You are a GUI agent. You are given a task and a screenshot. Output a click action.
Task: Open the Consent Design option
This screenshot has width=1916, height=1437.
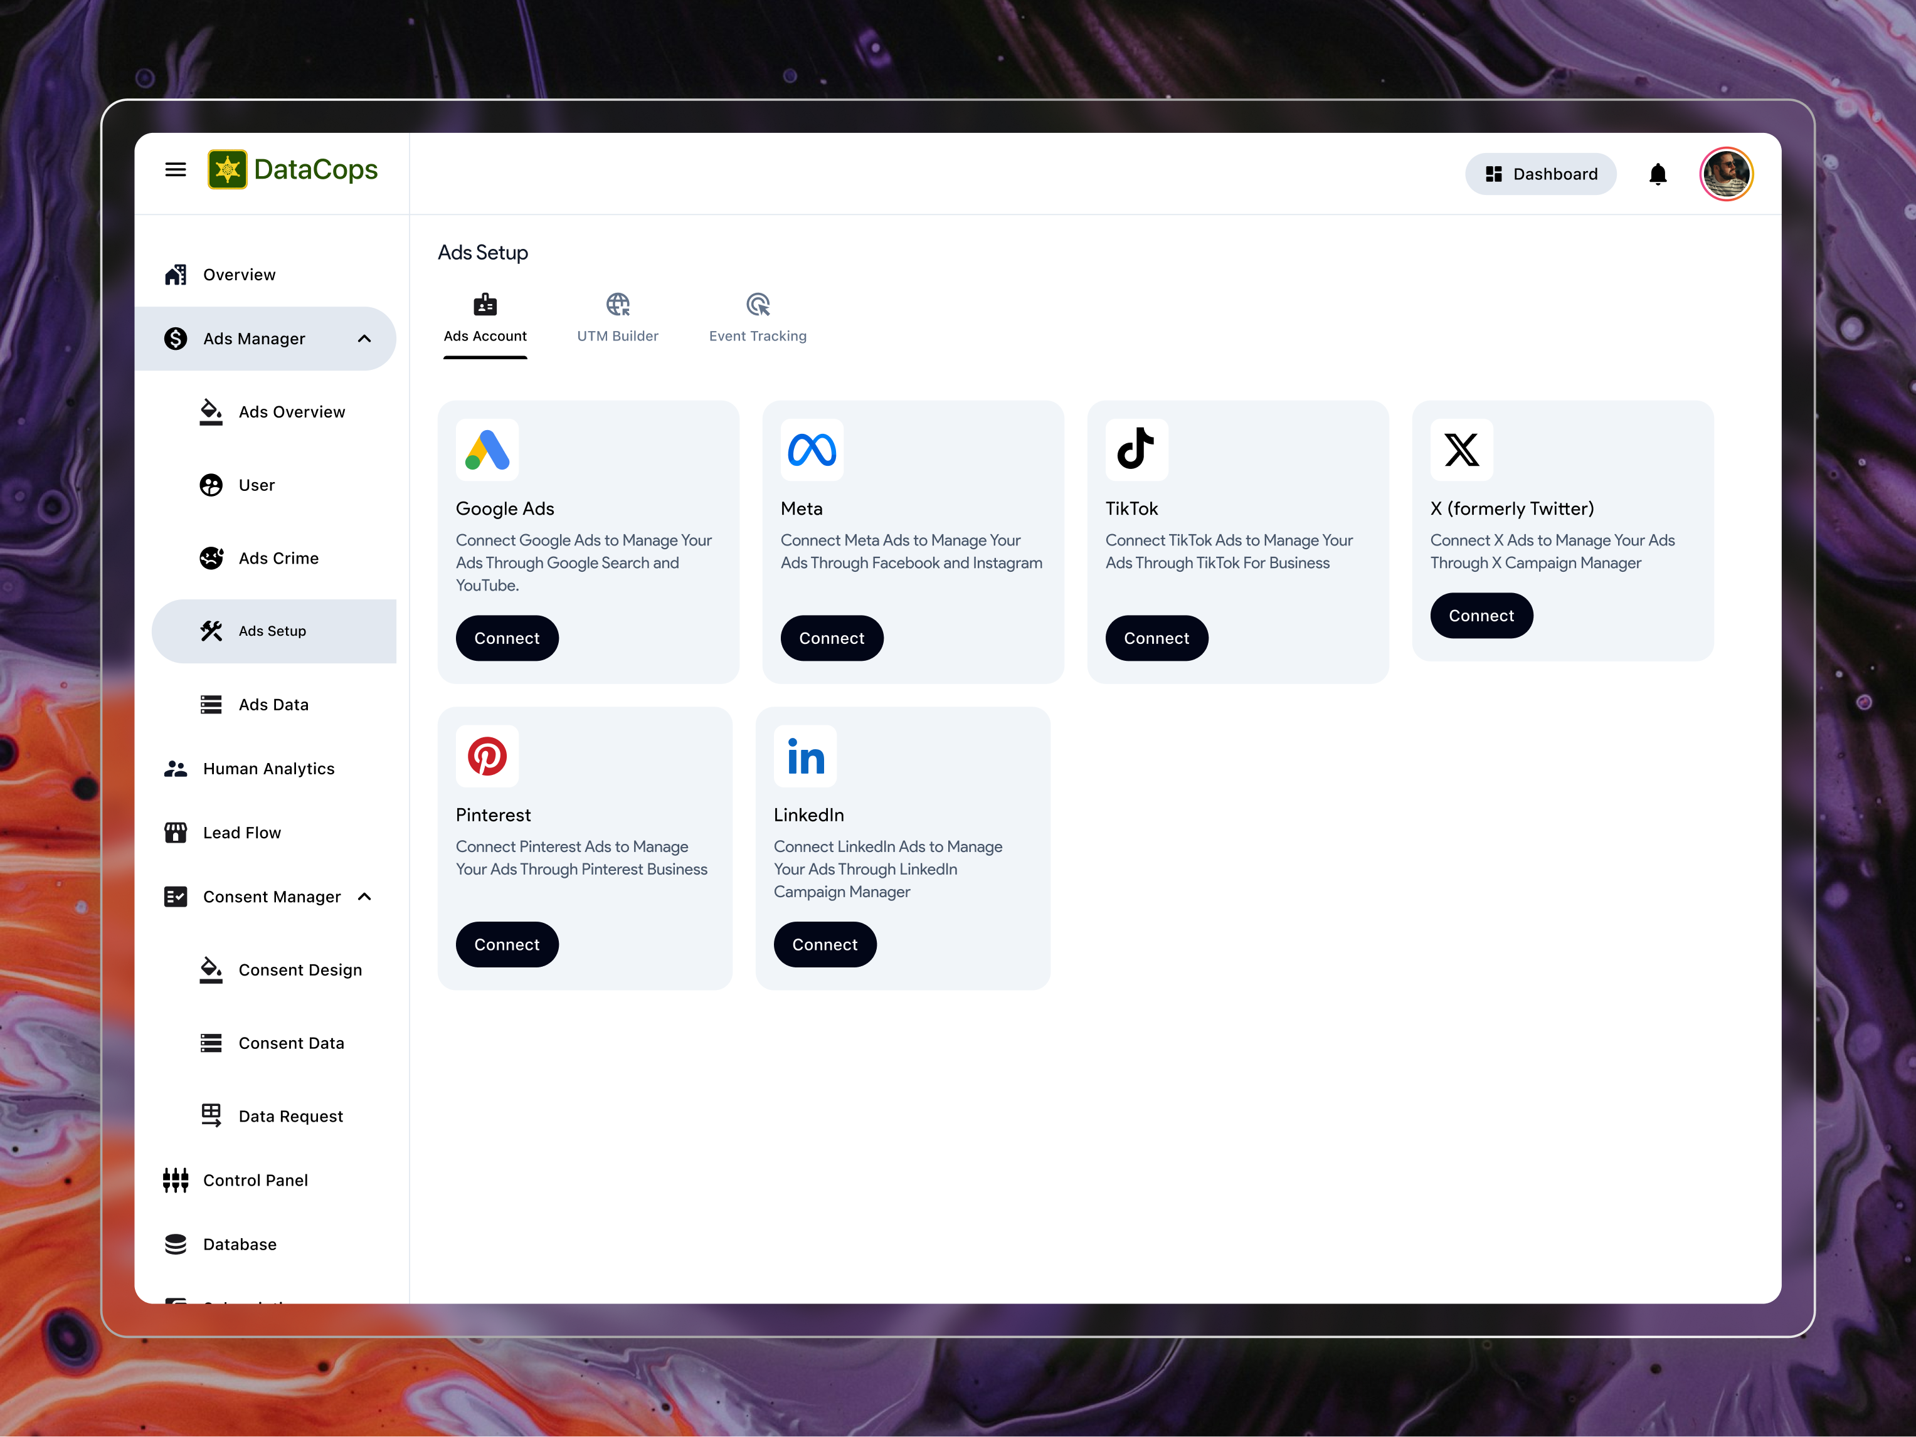pos(300,969)
